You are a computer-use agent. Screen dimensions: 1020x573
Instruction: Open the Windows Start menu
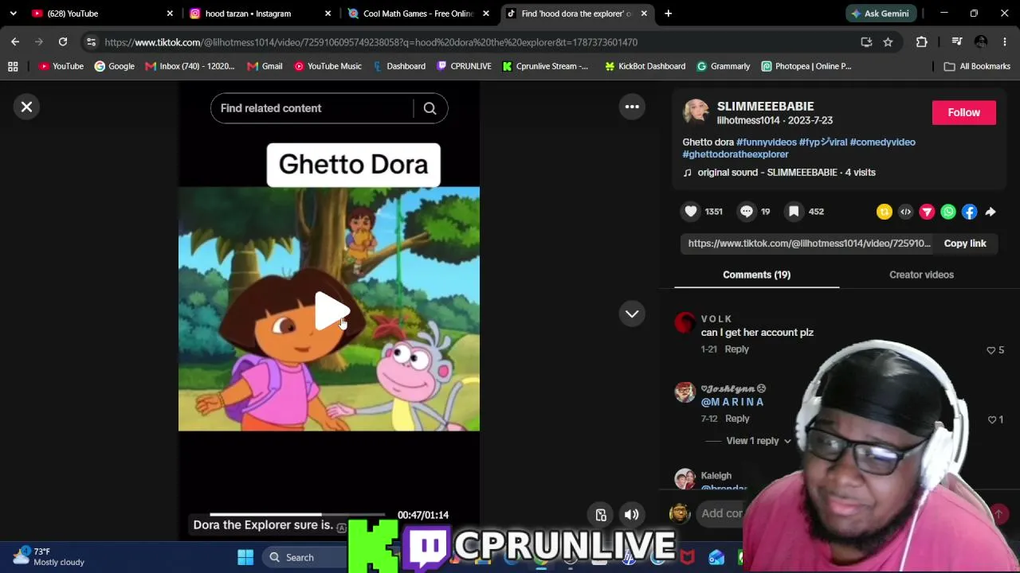pos(245,558)
